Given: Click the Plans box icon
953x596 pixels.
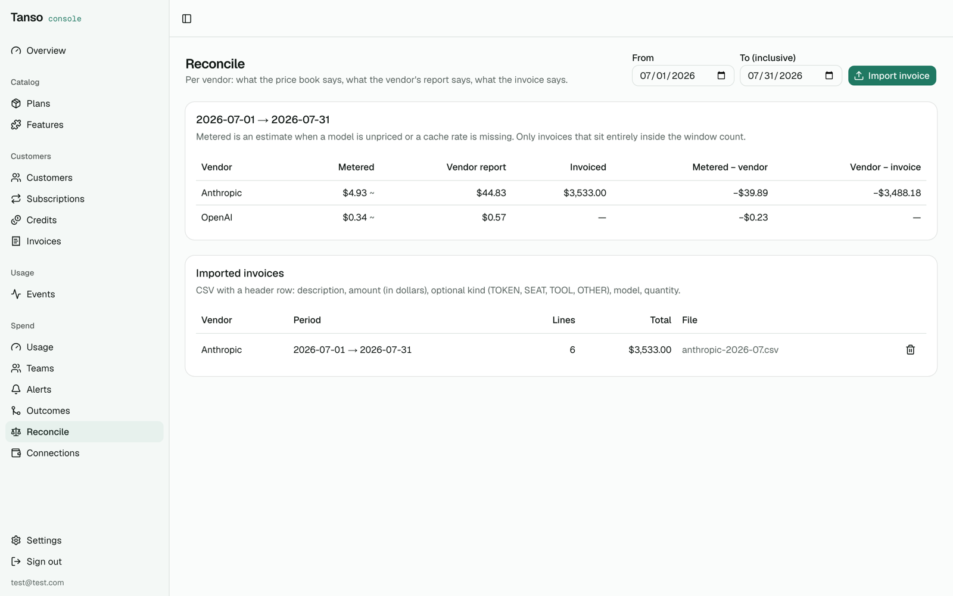Looking at the screenshot, I should coord(16,104).
